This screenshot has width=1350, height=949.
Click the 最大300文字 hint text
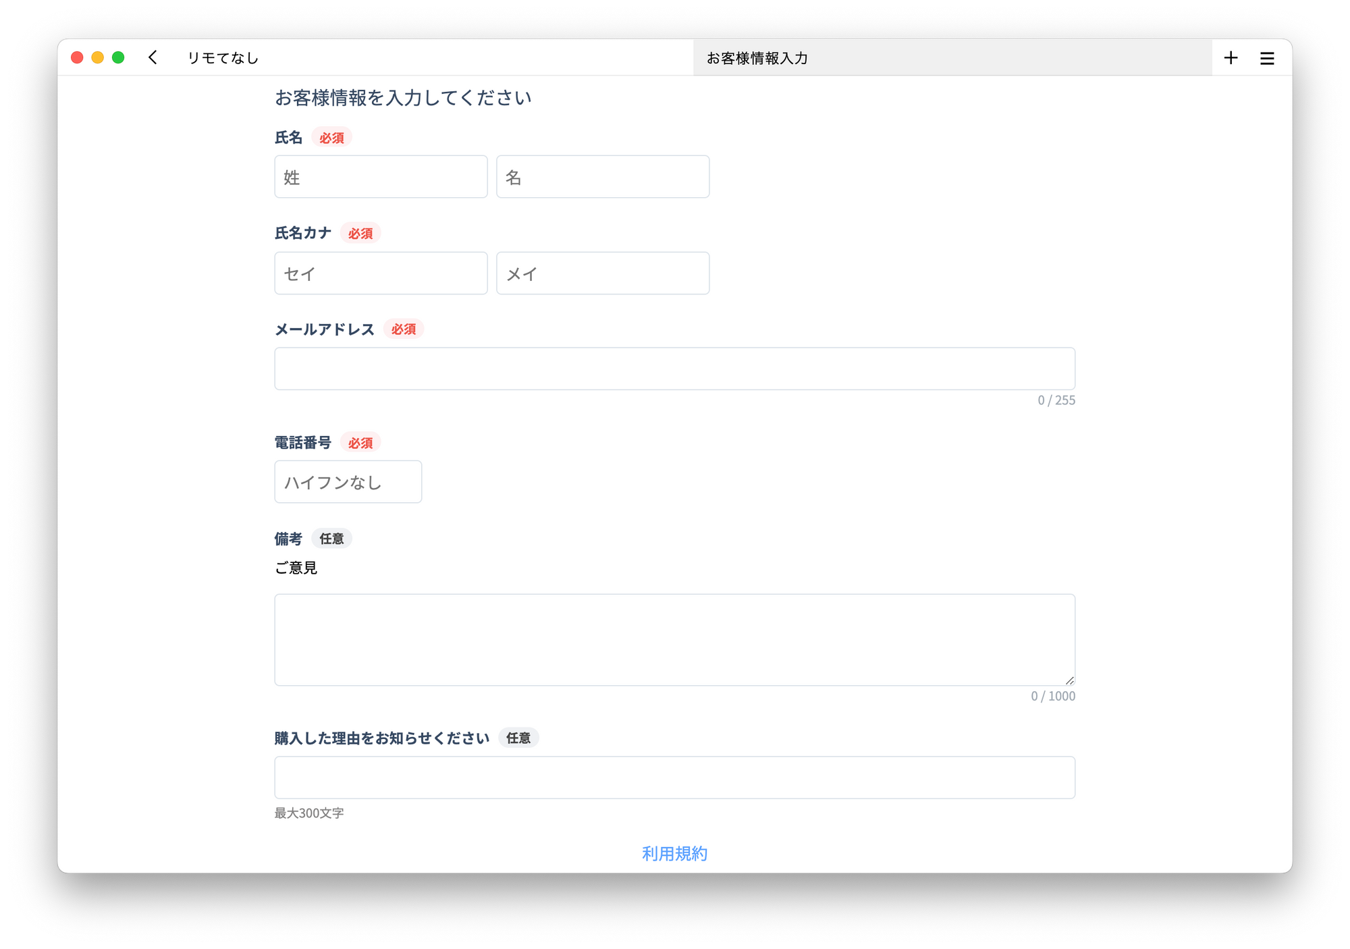point(309,813)
